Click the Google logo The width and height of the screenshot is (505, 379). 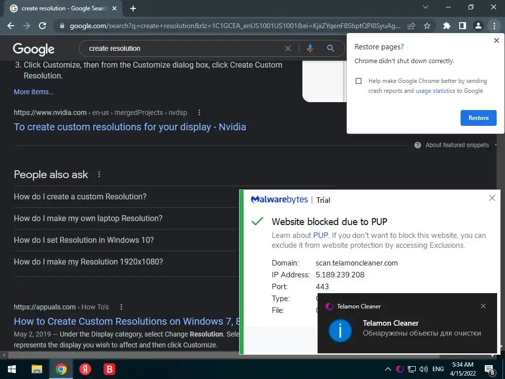34,49
